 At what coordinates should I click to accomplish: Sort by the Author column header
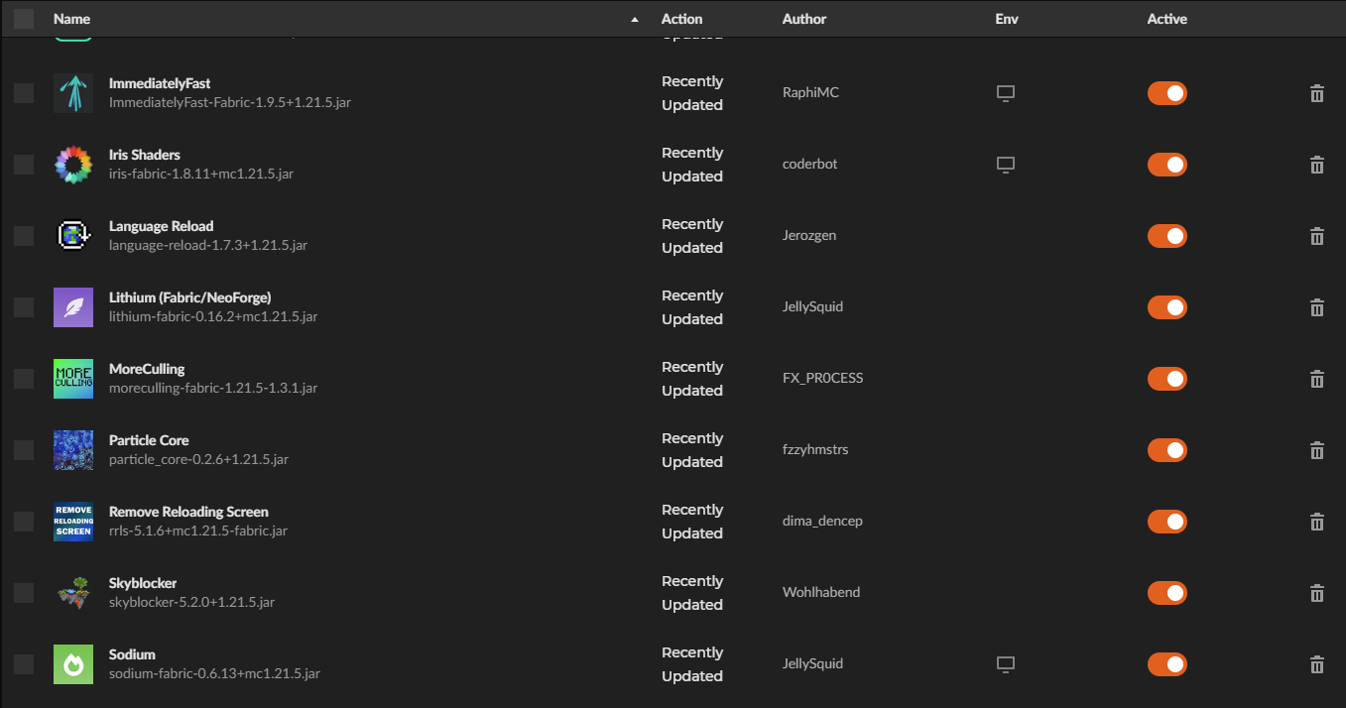coord(803,19)
